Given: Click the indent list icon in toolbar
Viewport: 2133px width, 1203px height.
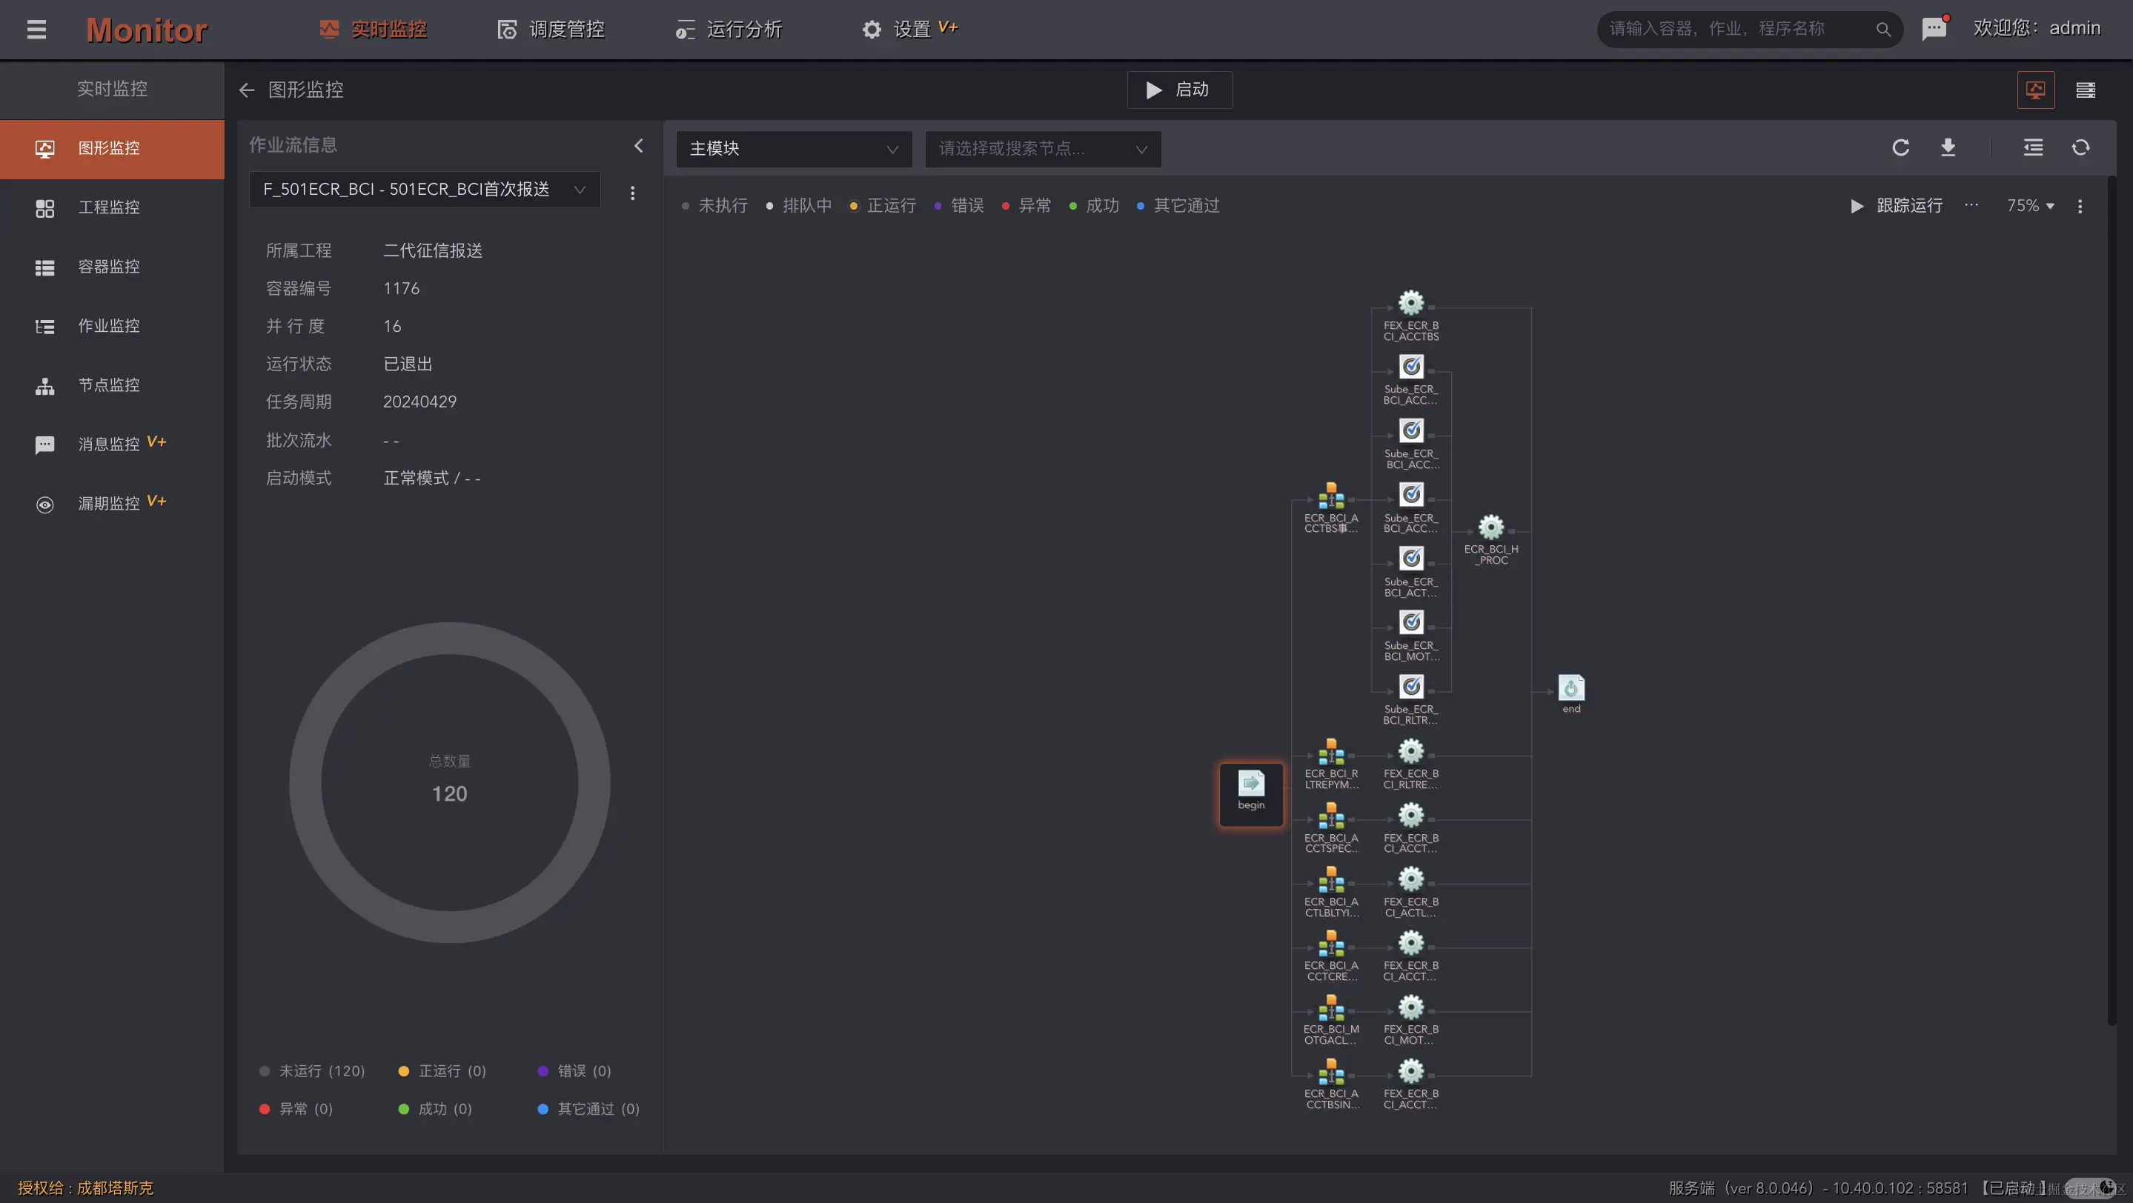Looking at the screenshot, I should coord(2033,148).
